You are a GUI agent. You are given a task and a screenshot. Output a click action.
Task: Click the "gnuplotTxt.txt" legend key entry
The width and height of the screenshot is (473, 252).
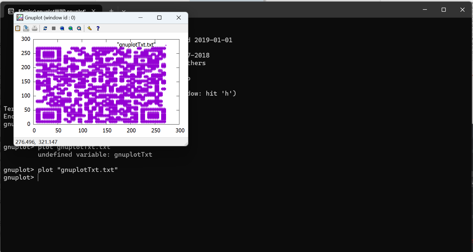[136, 44]
